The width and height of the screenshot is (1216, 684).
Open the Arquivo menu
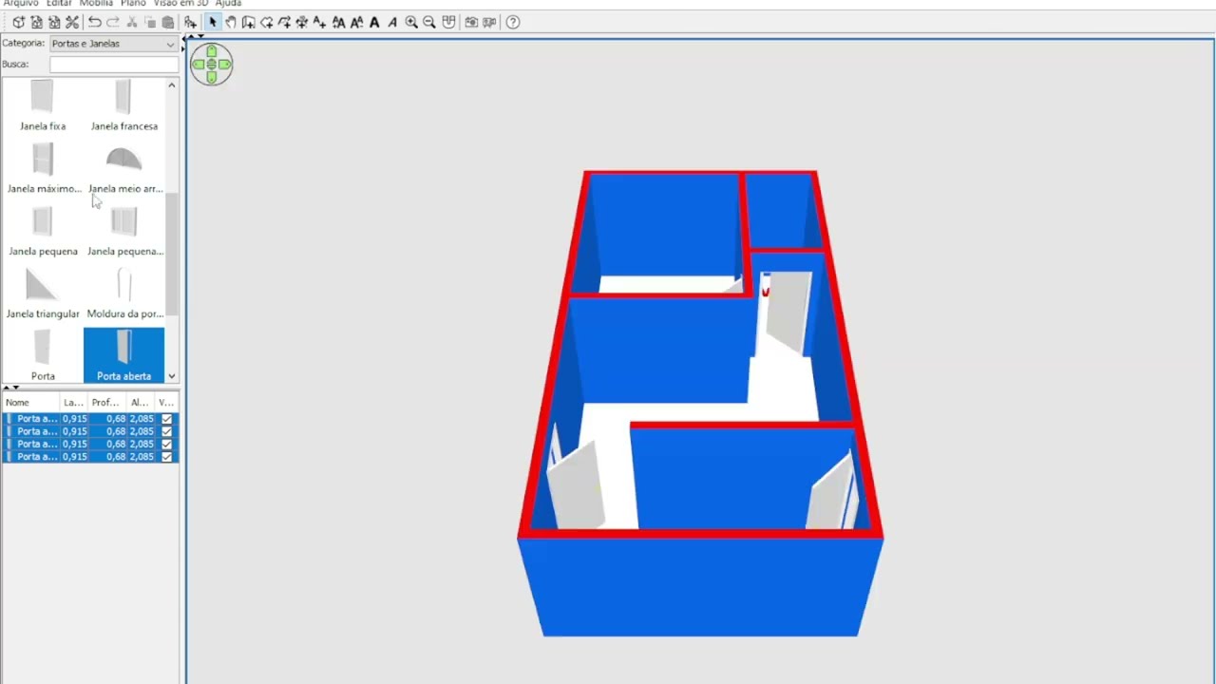click(x=21, y=4)
